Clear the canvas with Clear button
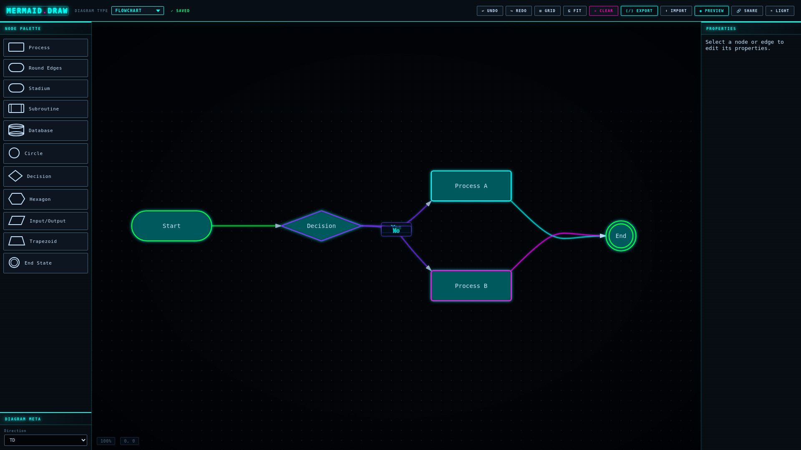The width and height of the screenshot is (801, 450). [604, 11]
